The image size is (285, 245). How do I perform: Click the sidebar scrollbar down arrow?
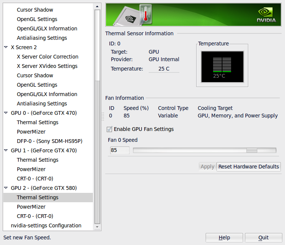click(x=97, y=227)
